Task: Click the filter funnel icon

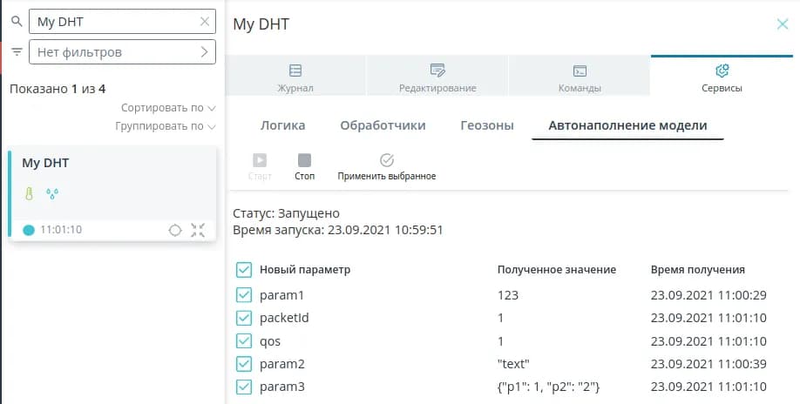Action: (16, 52)
